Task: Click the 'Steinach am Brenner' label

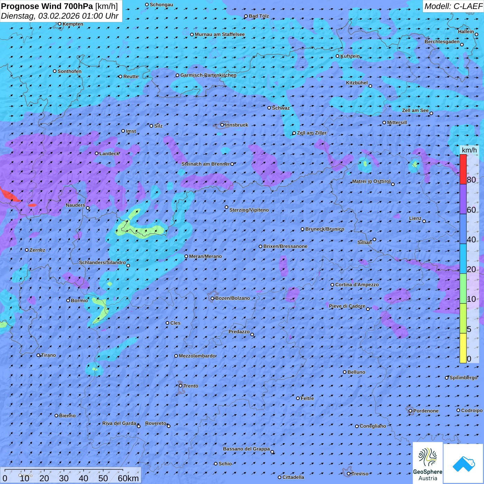Action: point(205,164)
